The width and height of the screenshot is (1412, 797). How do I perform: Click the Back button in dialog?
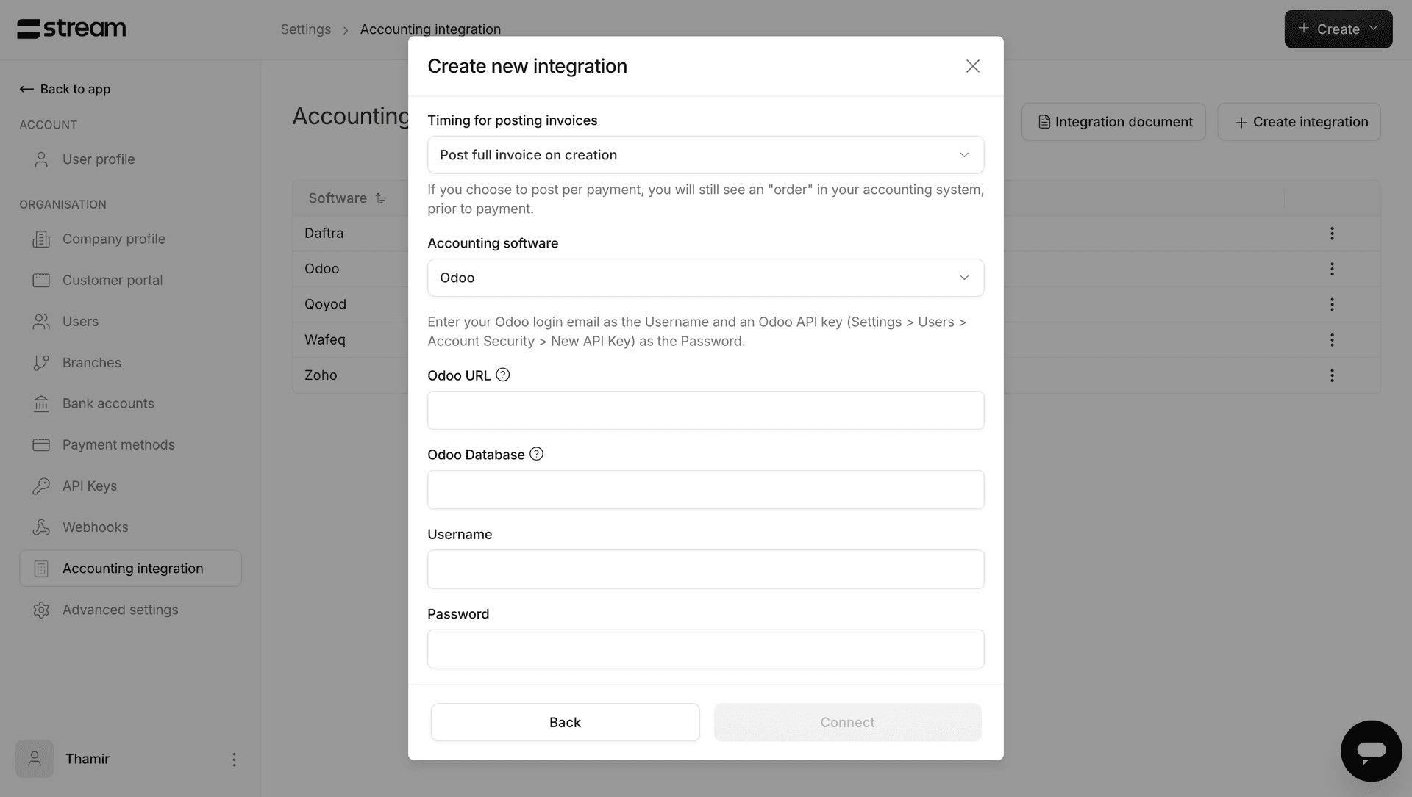[565, 722]
